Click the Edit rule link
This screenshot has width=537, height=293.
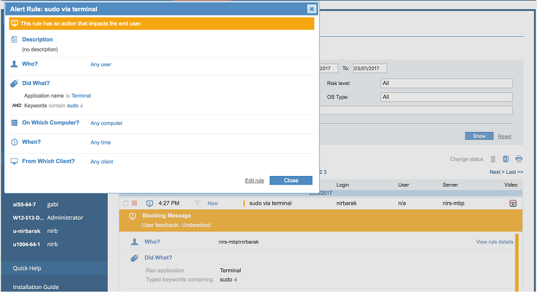254,181
